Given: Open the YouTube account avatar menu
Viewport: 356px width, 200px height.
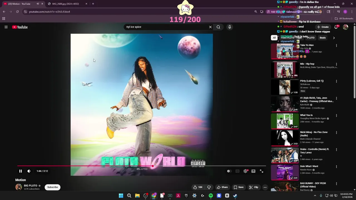Looking at the screenshot, I should pos(345,27).
